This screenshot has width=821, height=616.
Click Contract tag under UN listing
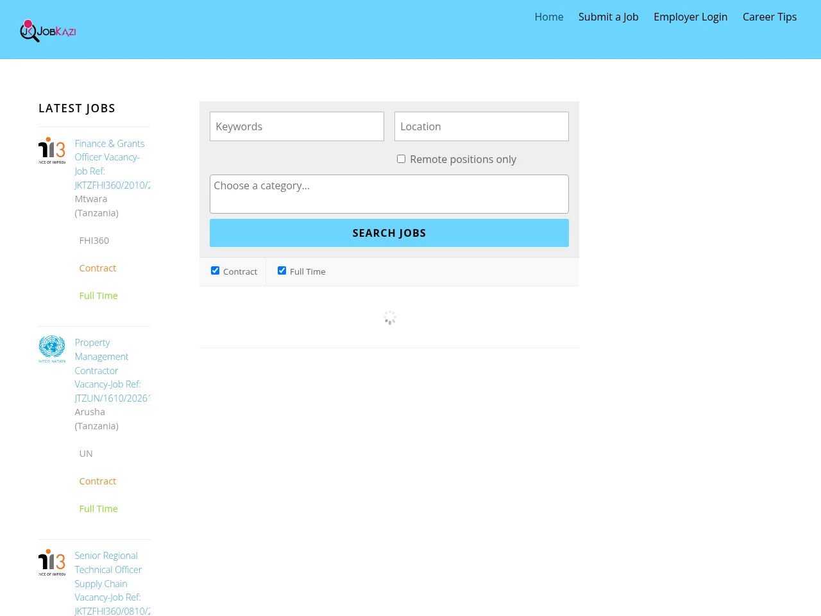(x=97, y=481)
